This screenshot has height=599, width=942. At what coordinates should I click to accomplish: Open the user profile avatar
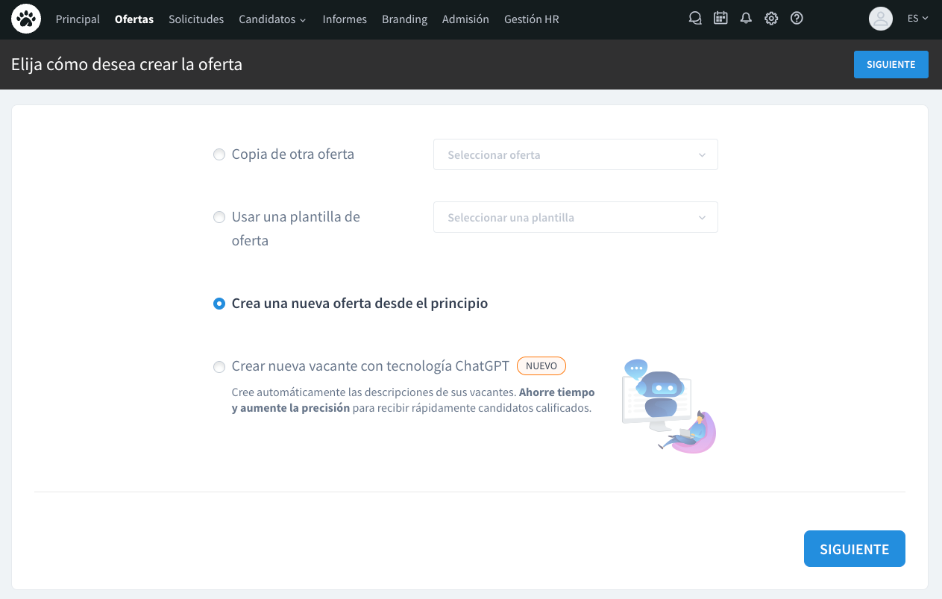[881, 19]
